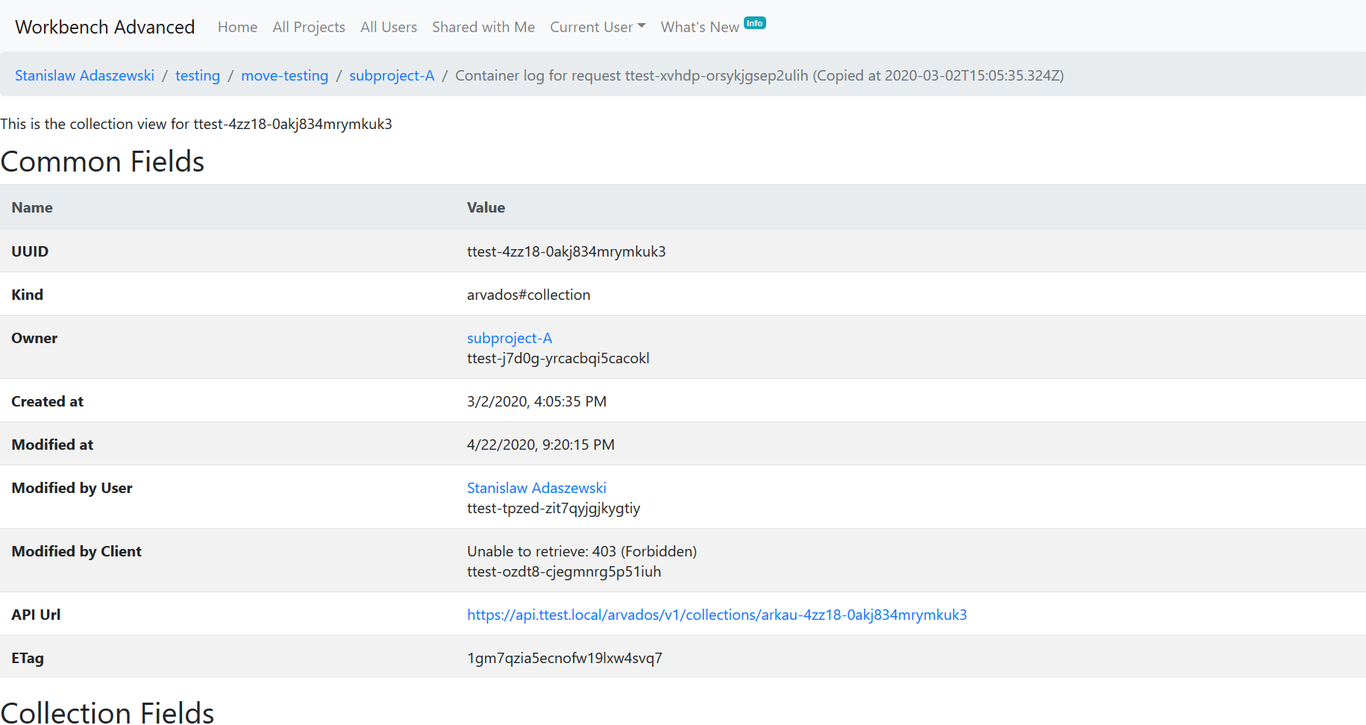The width and height of the screenshot is (1366, 725).
Task: Click the Workbench Advanced brand title
Action: (x=104, y=27)
